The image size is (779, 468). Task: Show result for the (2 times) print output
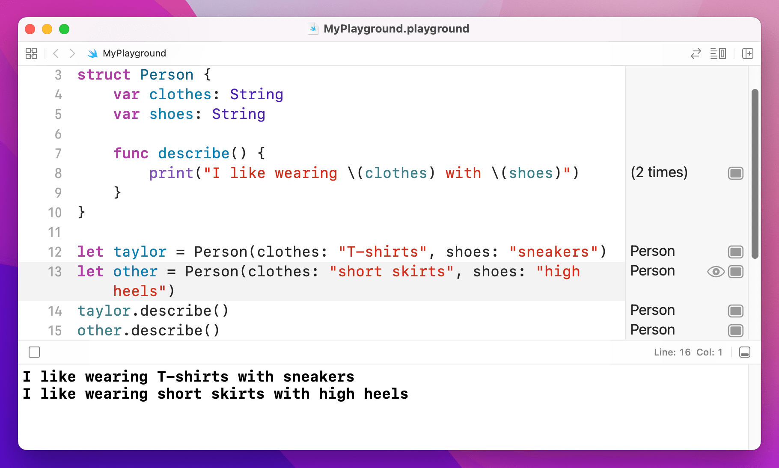pyautogui.click(x=736, y=173)
